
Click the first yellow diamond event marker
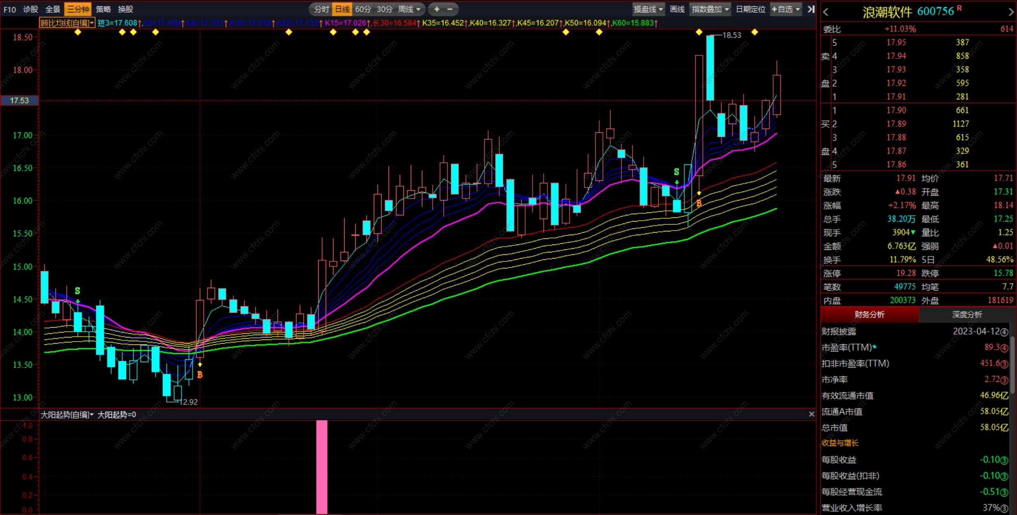click(78, 32)
